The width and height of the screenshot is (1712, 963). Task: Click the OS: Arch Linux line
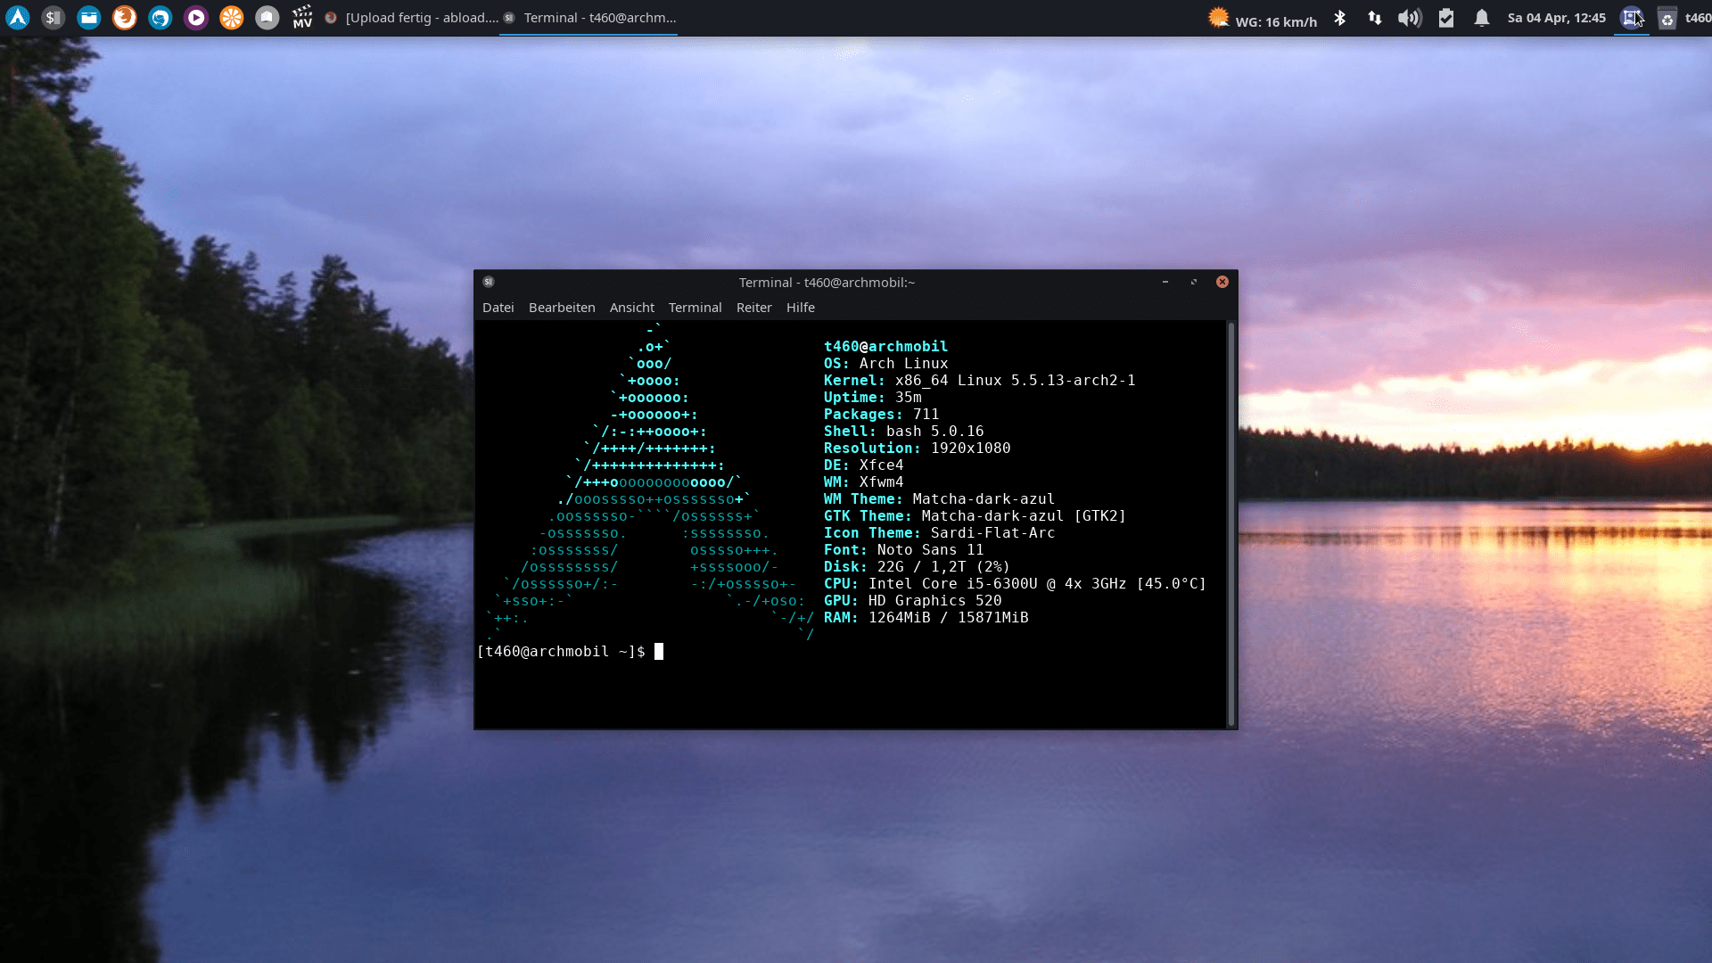885,364
